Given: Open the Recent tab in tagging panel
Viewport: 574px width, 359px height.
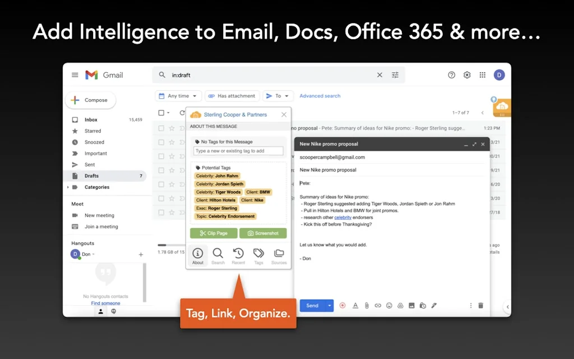Looking at the screenshot, I should (238, 256).
